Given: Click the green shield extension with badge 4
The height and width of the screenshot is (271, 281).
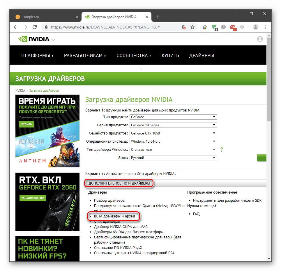Looking at the screenshot, I should click(x=215, y=27).
